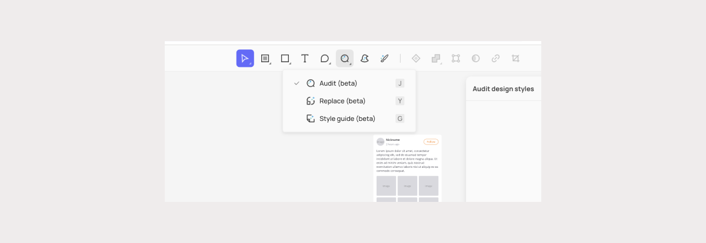706x243 pixels.
Task: Select the Rectangle shape tool
Action: point(285,58)
